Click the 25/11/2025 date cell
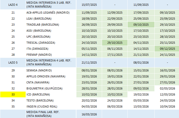179x118 pixels. [166, 43]
